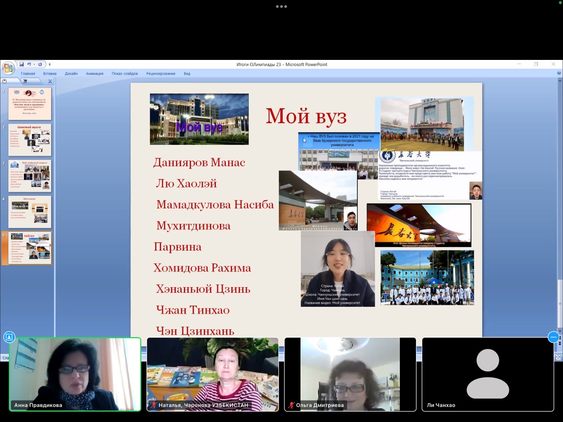Open the Вставка ribbon tab
The height and width of the screenshot is (422, 563).
tap(50, 73)
